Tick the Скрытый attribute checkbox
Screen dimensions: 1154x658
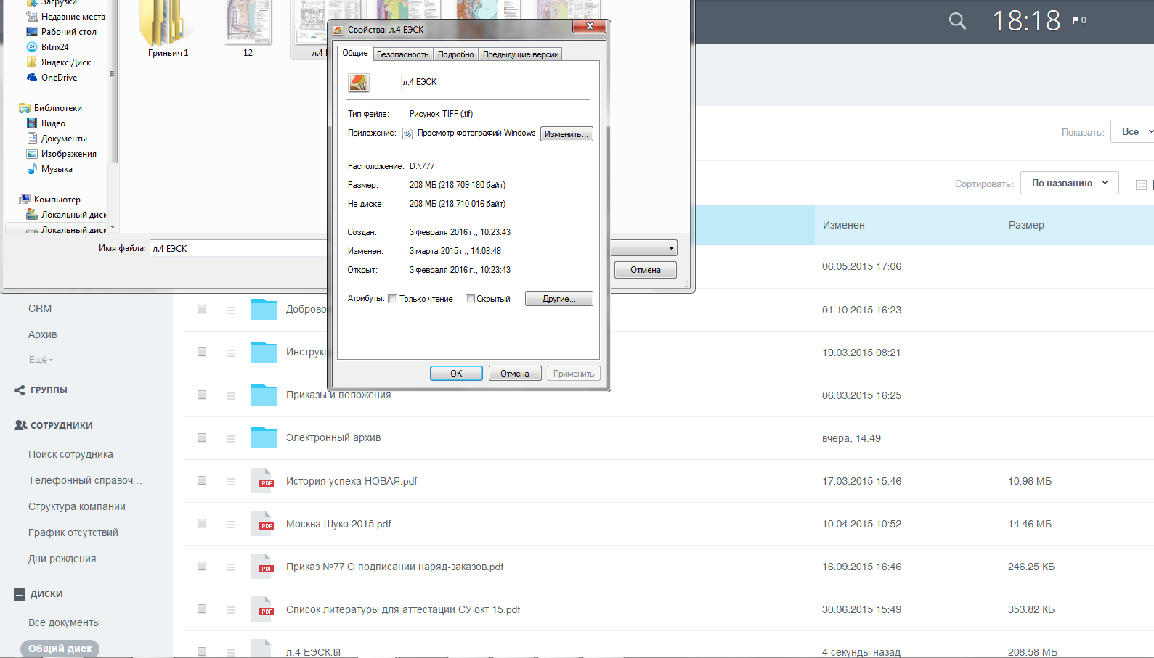coord(470,299)
